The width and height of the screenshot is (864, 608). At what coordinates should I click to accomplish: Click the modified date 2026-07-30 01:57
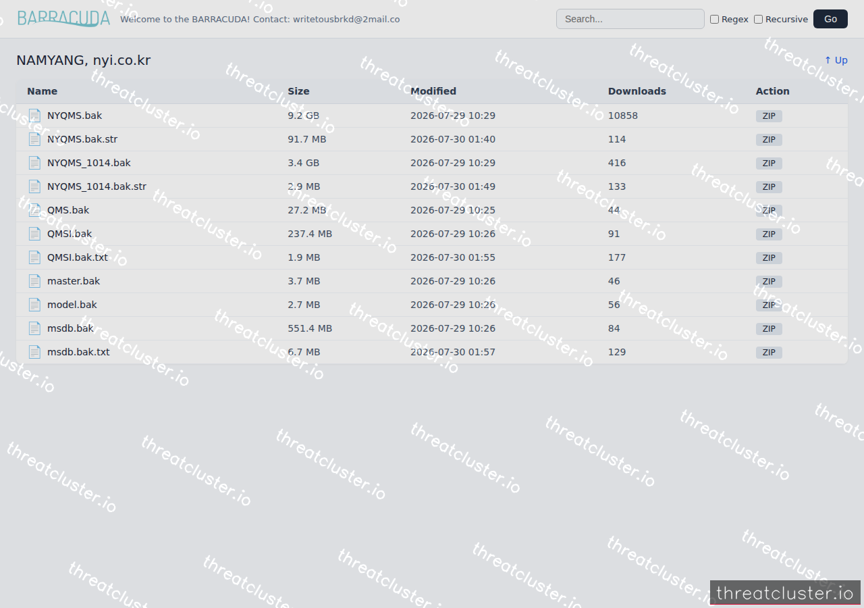pos(453,352)
